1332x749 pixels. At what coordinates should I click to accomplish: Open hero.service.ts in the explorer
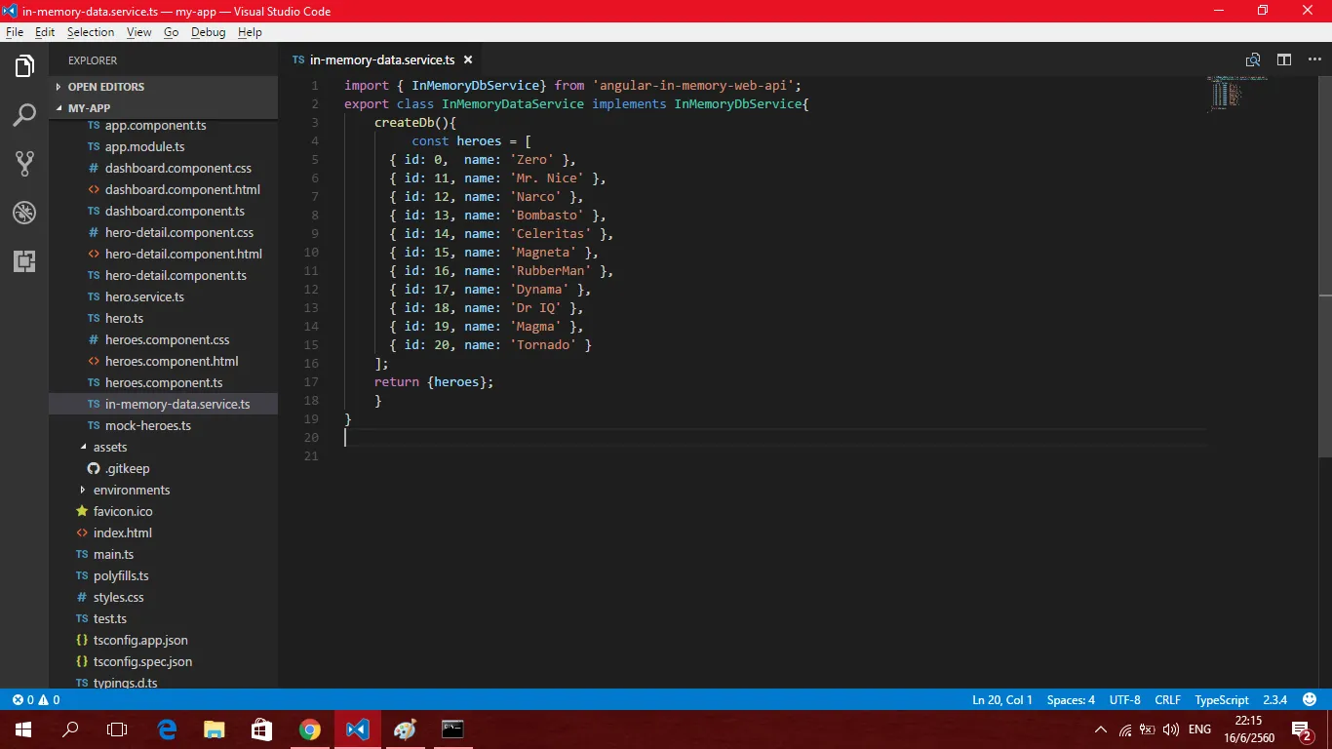[144, 297]
